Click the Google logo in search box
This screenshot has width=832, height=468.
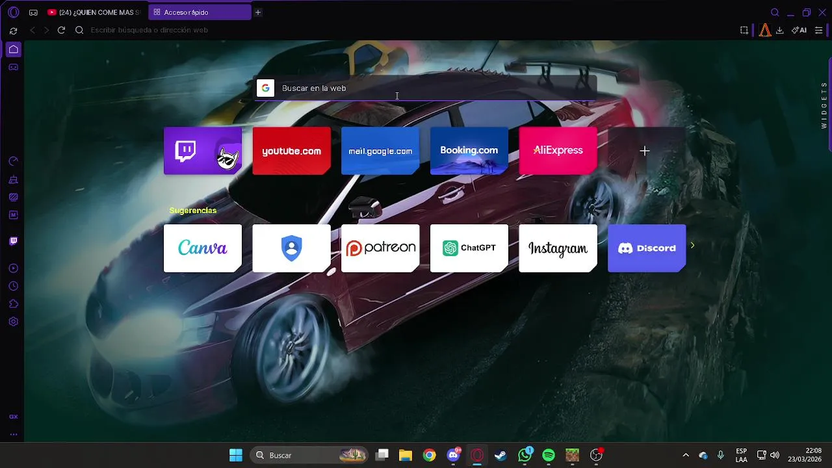(x=265, y=88)
